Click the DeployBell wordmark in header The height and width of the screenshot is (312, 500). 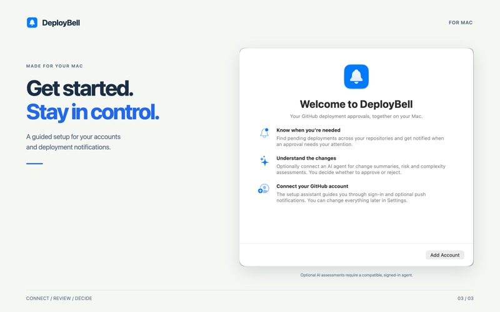[61, 23]
